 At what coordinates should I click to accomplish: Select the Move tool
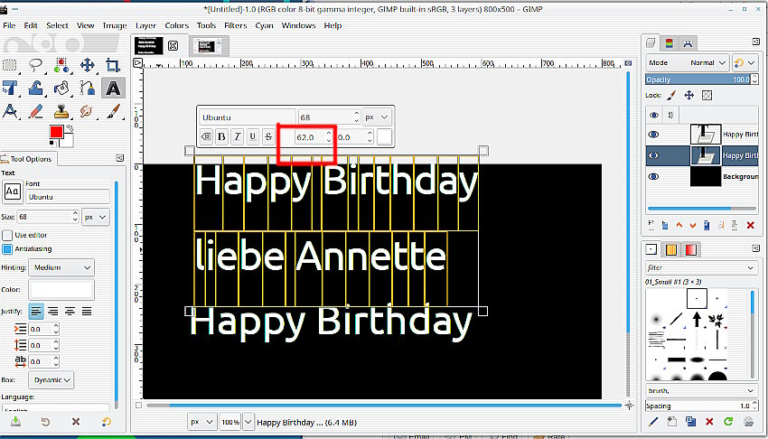tap(87, 65)
